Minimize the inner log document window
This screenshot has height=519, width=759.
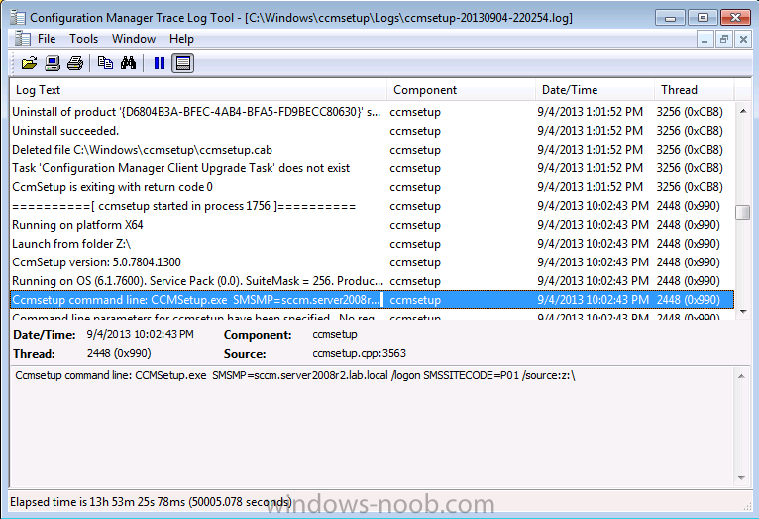[705, 39]
